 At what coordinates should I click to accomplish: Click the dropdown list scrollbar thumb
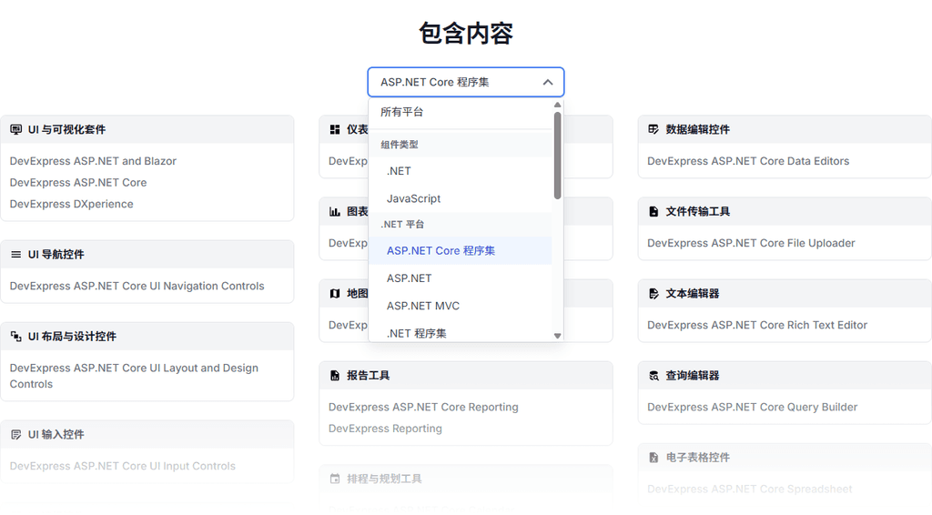557,156
